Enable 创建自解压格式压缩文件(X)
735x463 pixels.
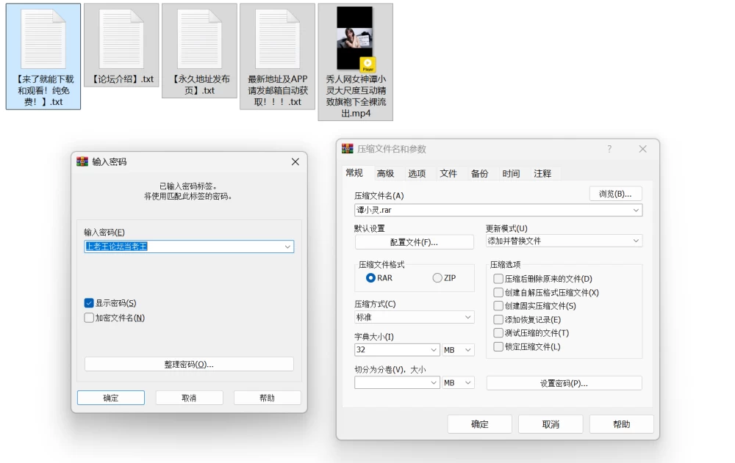point(498,293)
